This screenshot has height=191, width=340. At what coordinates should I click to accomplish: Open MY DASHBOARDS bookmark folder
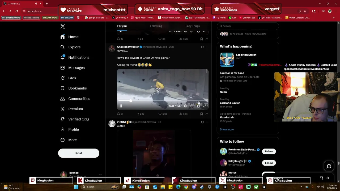coord(11,18)
